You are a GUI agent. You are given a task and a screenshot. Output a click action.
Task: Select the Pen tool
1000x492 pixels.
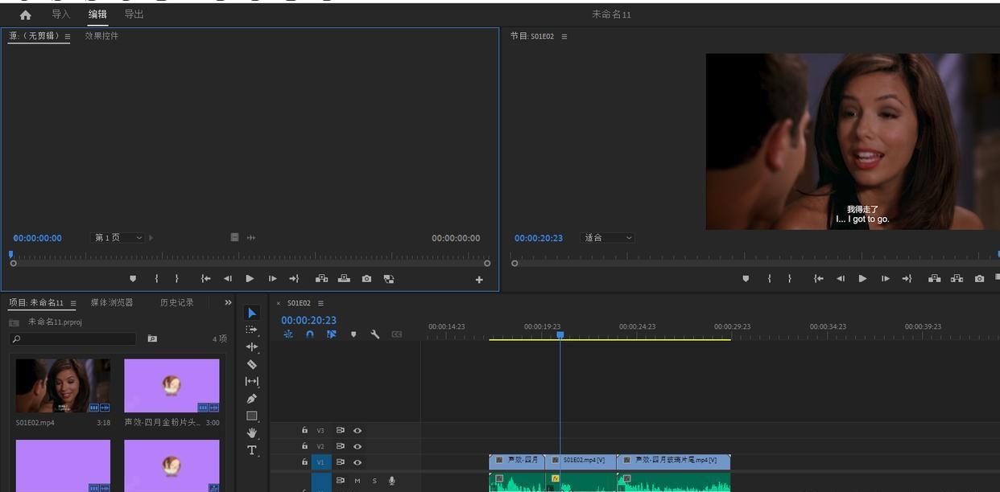click(x=252, y=399)
